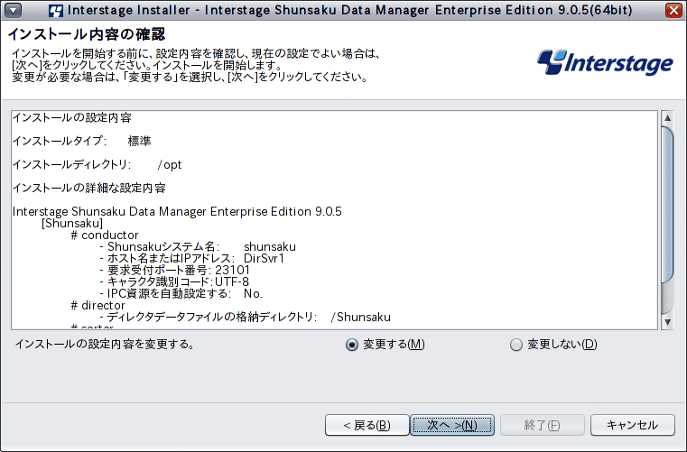Click the Interstage logo
The height and width of the screenshot is (452, 687).
(605, 62)
